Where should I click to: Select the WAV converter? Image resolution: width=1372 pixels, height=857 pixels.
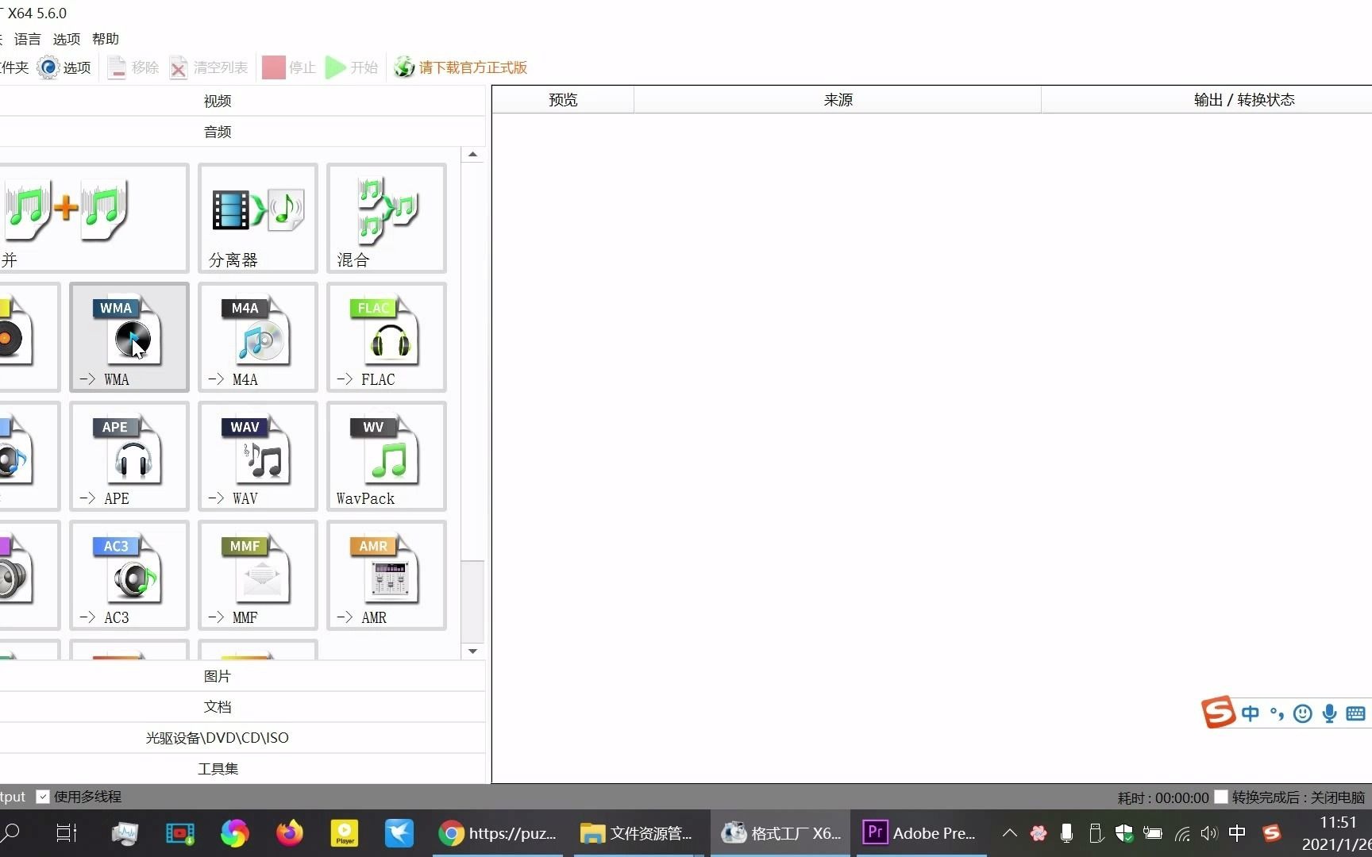pyautogui.click(x=256, y=456)
